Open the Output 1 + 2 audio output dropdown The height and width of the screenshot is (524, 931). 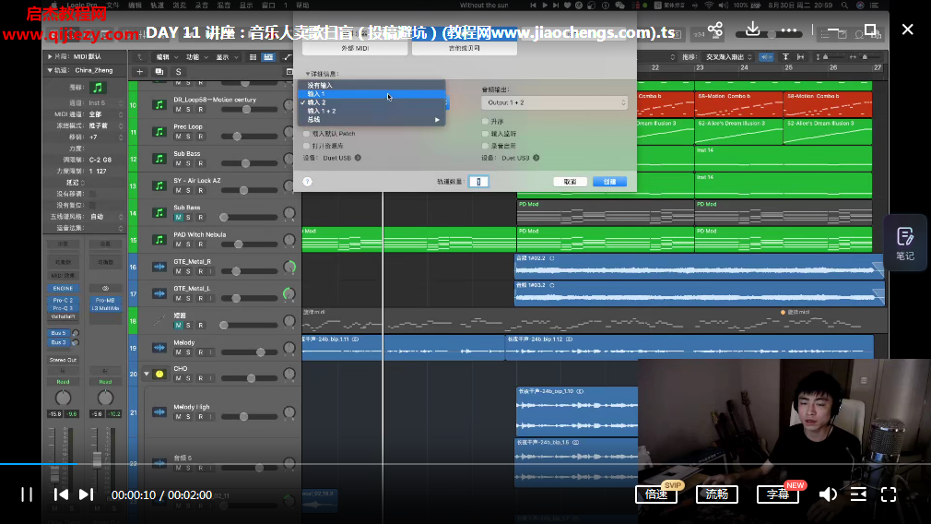[555, 102]
